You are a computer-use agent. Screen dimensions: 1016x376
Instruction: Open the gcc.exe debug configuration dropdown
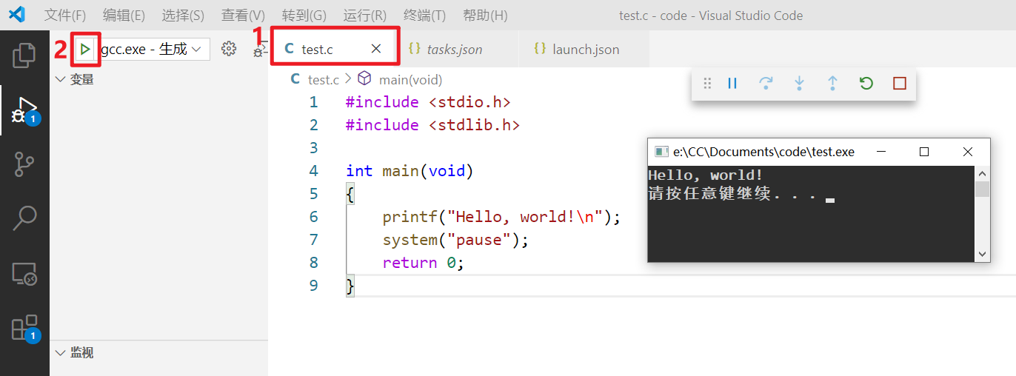coord(155,50)
